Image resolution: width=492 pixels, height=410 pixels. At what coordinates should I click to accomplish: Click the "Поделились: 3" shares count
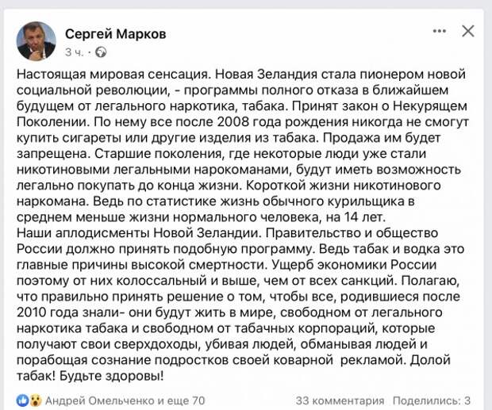click(x=432, y=400)
